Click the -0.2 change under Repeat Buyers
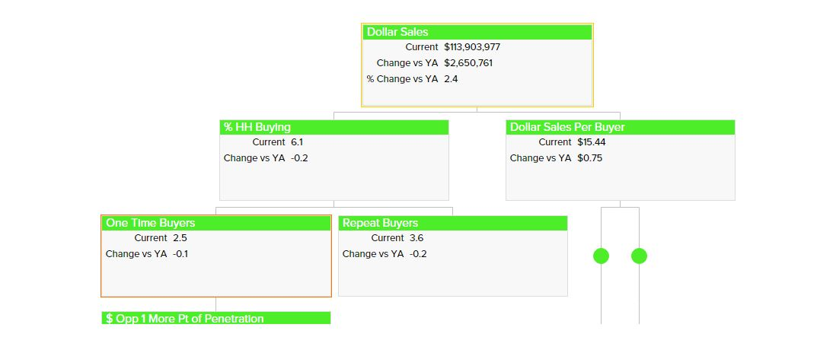This screenshot has width=833, height=337. pyautogui.click(x=418, y=254)
